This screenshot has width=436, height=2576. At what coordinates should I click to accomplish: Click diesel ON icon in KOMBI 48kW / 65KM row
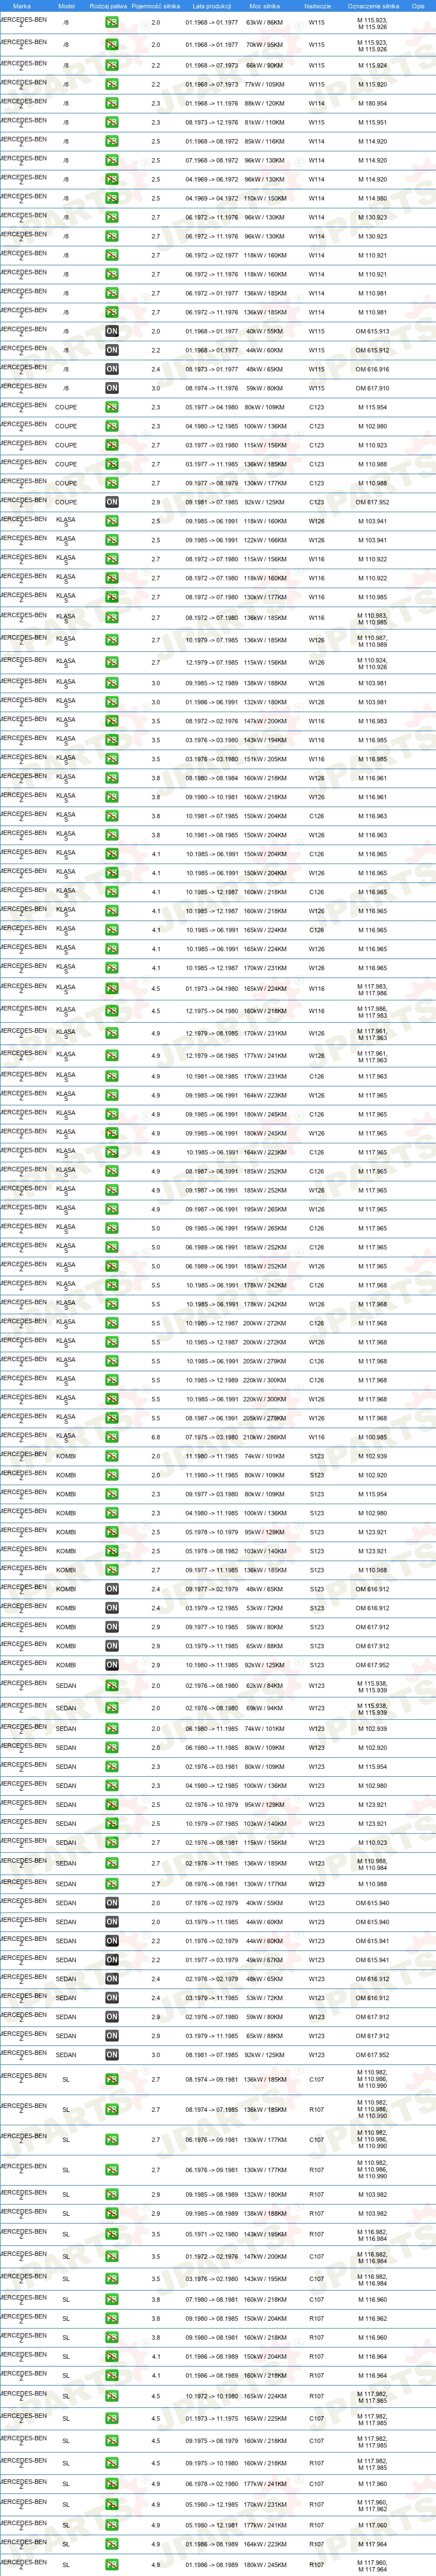point(112,1590)
